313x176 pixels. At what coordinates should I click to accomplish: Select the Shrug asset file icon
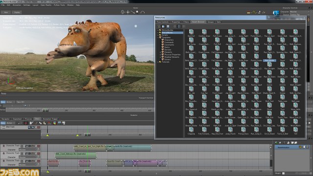click(269, 105)
